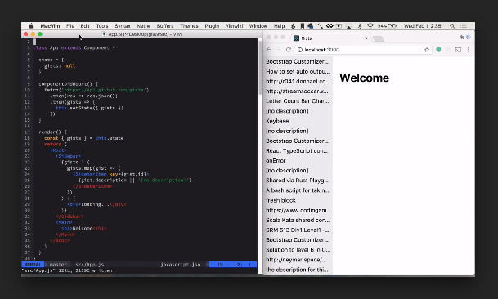Select gist 'Solution to level 6 in U...'
498x299 pixels.
click(x=298, y=249)
